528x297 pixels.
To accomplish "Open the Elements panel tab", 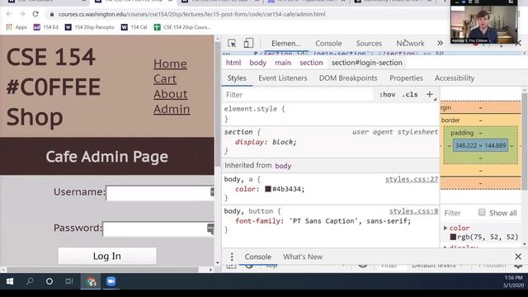I will point(286,44).
